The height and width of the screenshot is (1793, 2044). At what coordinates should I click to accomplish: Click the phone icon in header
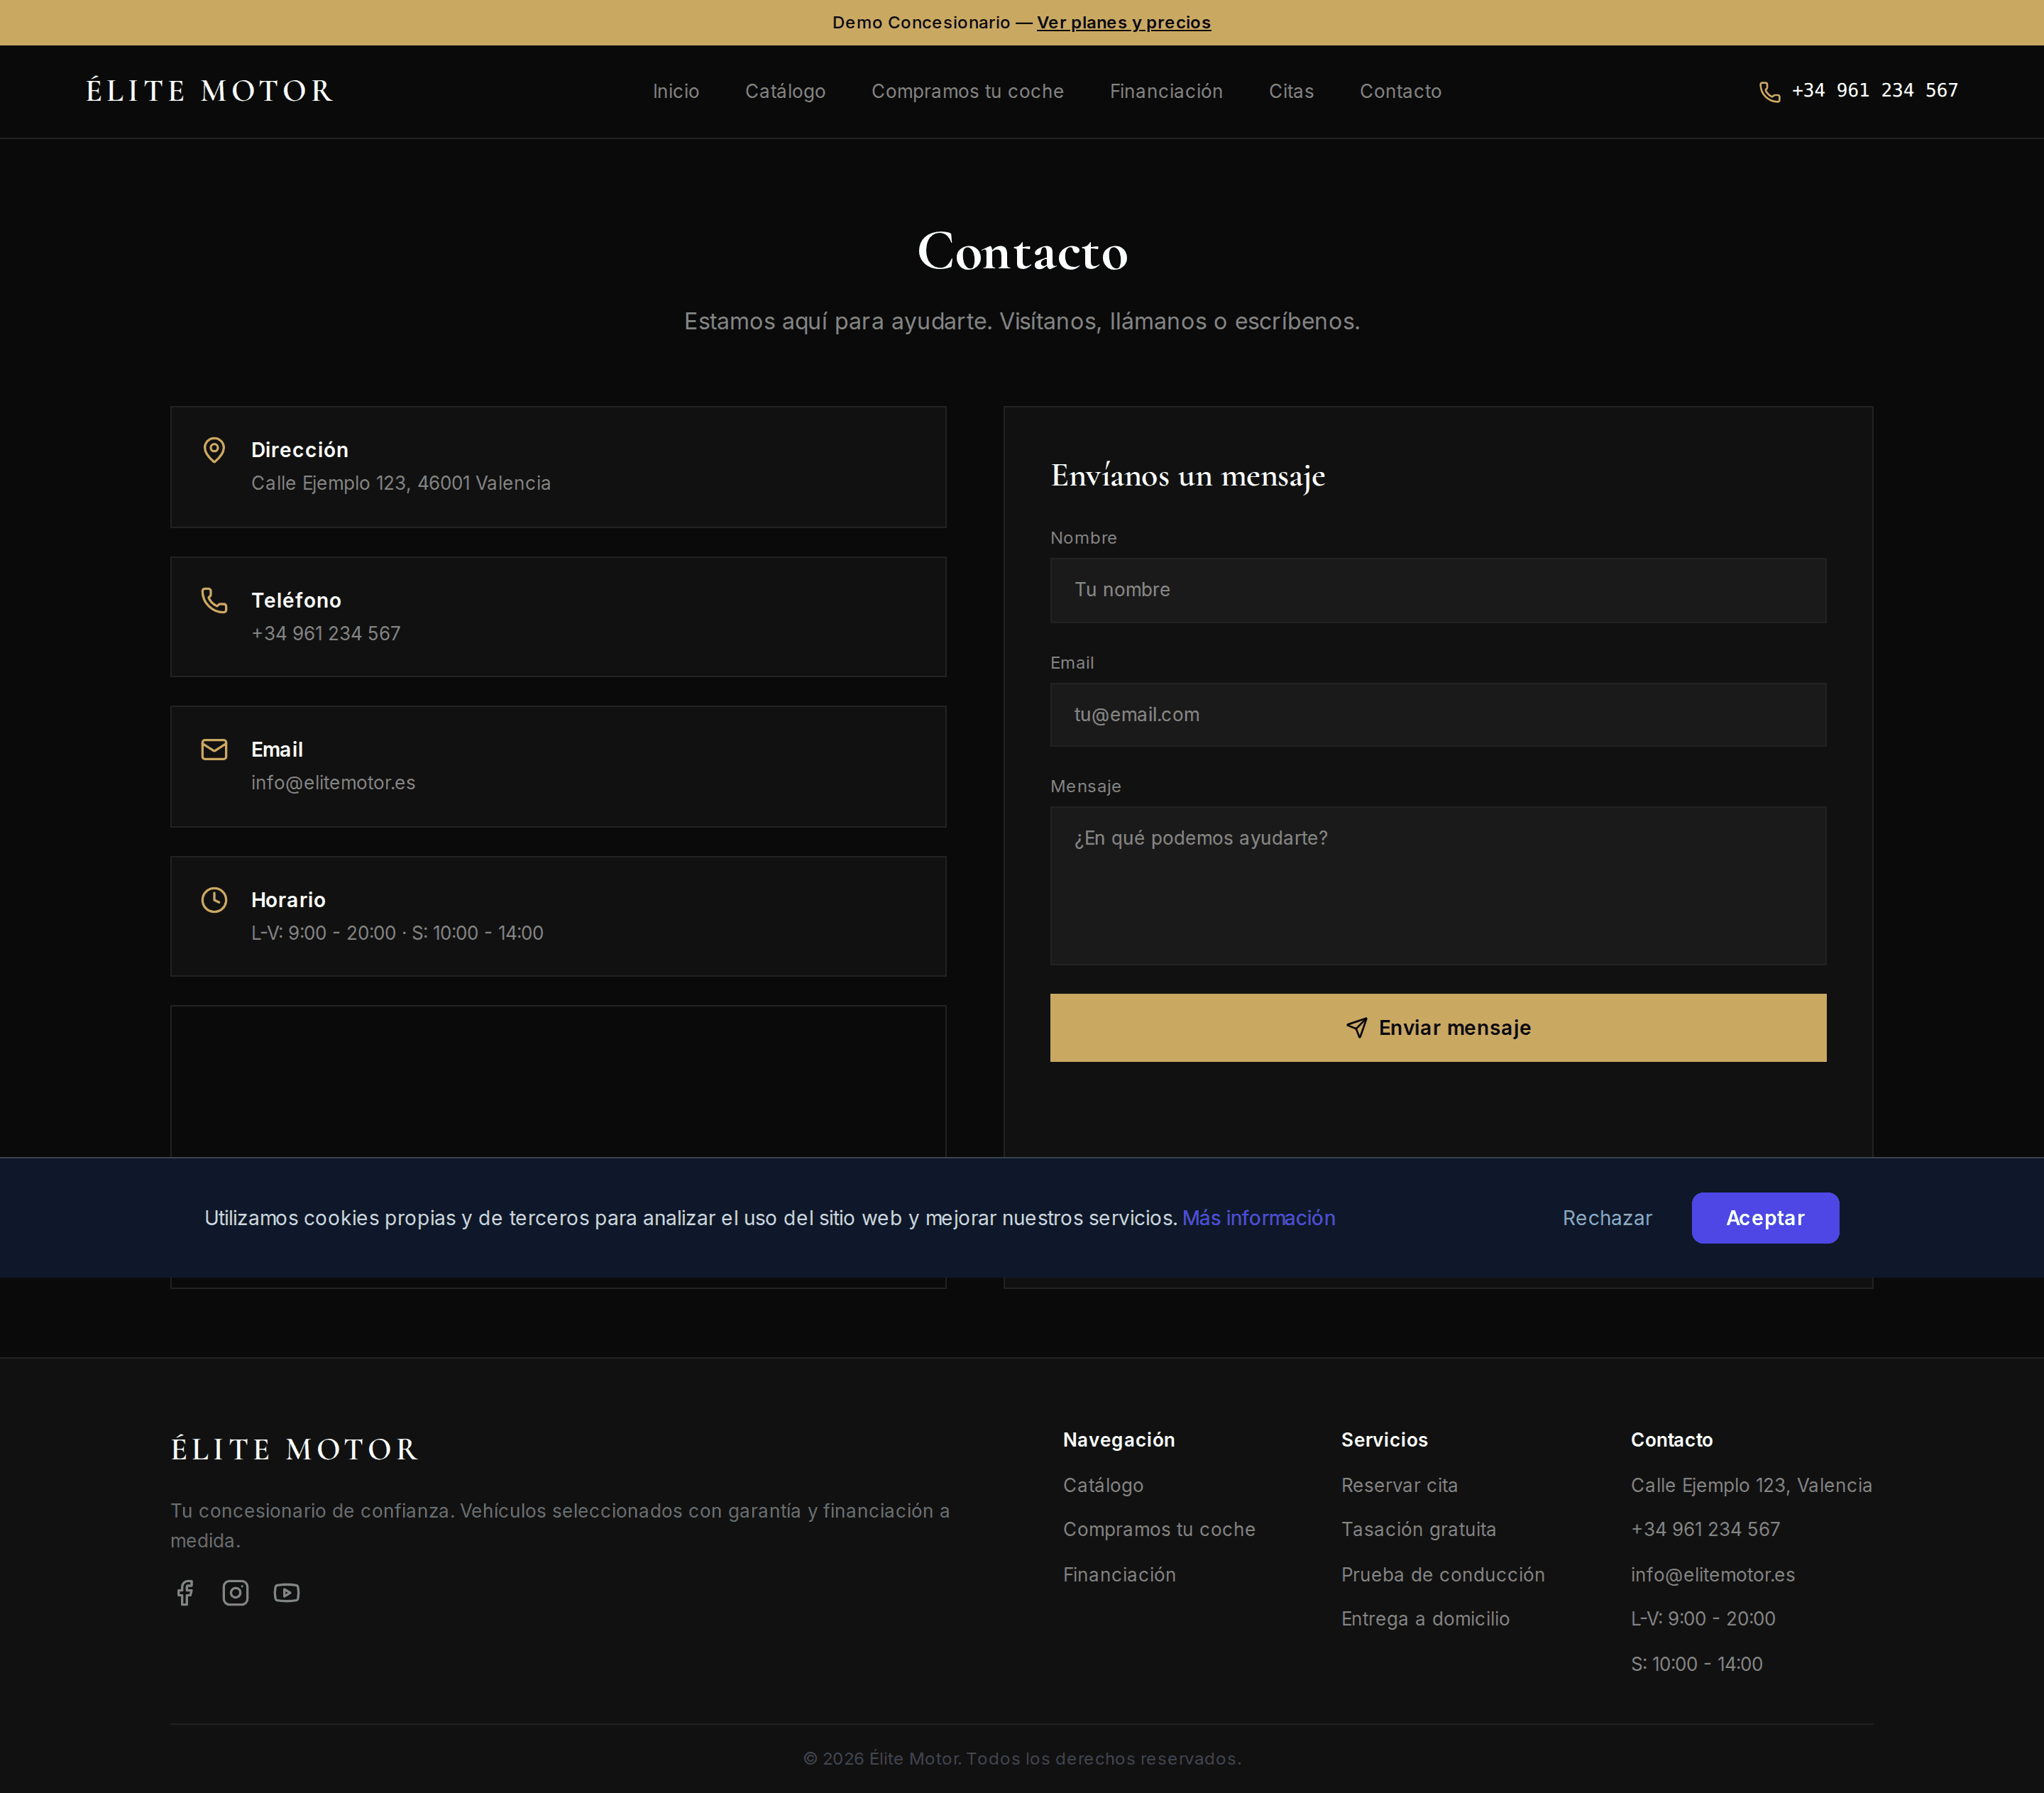pyautogui.click(x=1769, y=92)
